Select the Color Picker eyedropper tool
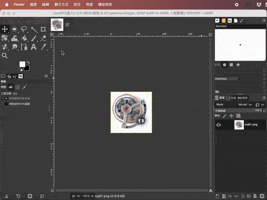267x200 pixels. pos(44,47)
